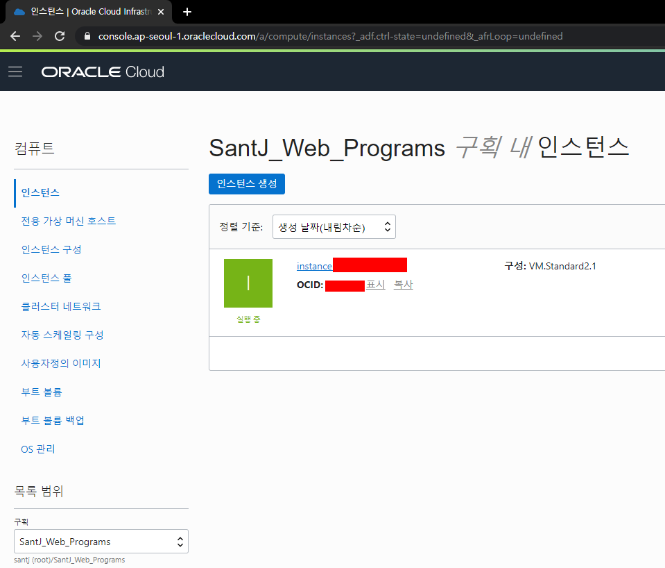Click the 컴퓨트 sidebar heading

point(35,149)
